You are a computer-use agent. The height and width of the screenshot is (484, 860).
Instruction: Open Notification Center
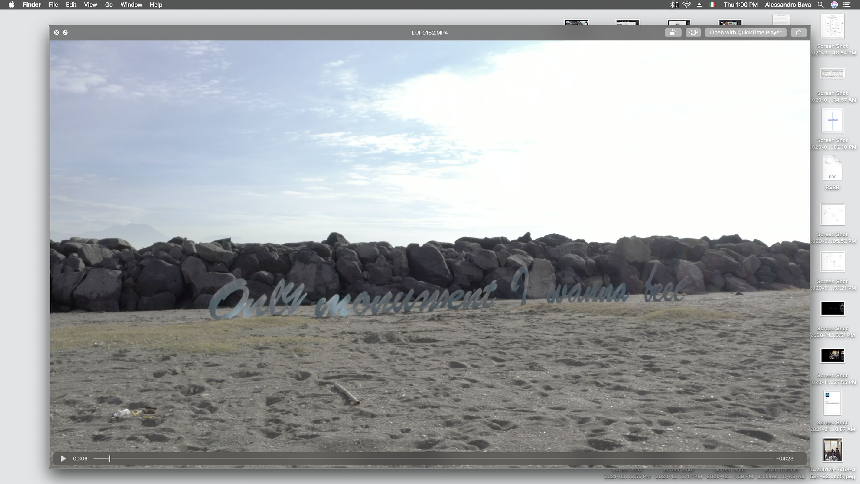[x=846, y=5]
